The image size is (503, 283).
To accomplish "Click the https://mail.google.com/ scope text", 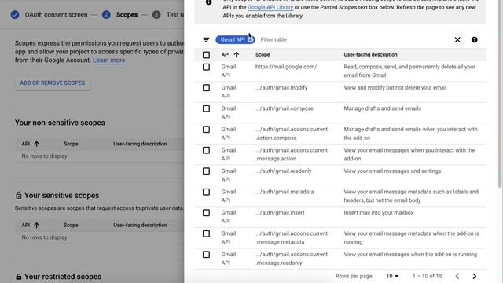I will click(x=286, y=67).
